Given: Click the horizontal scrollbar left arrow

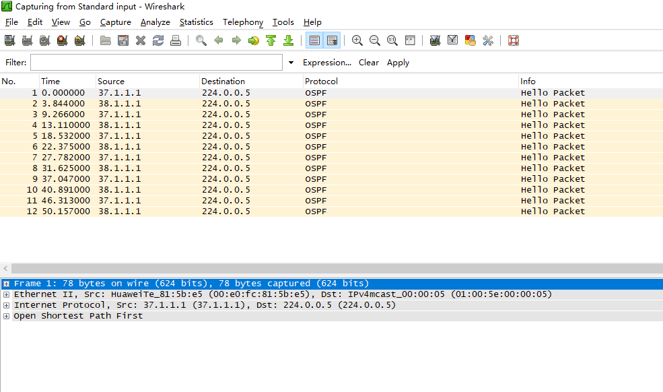Looking at the screenshot, I should (x=5, y=268).
